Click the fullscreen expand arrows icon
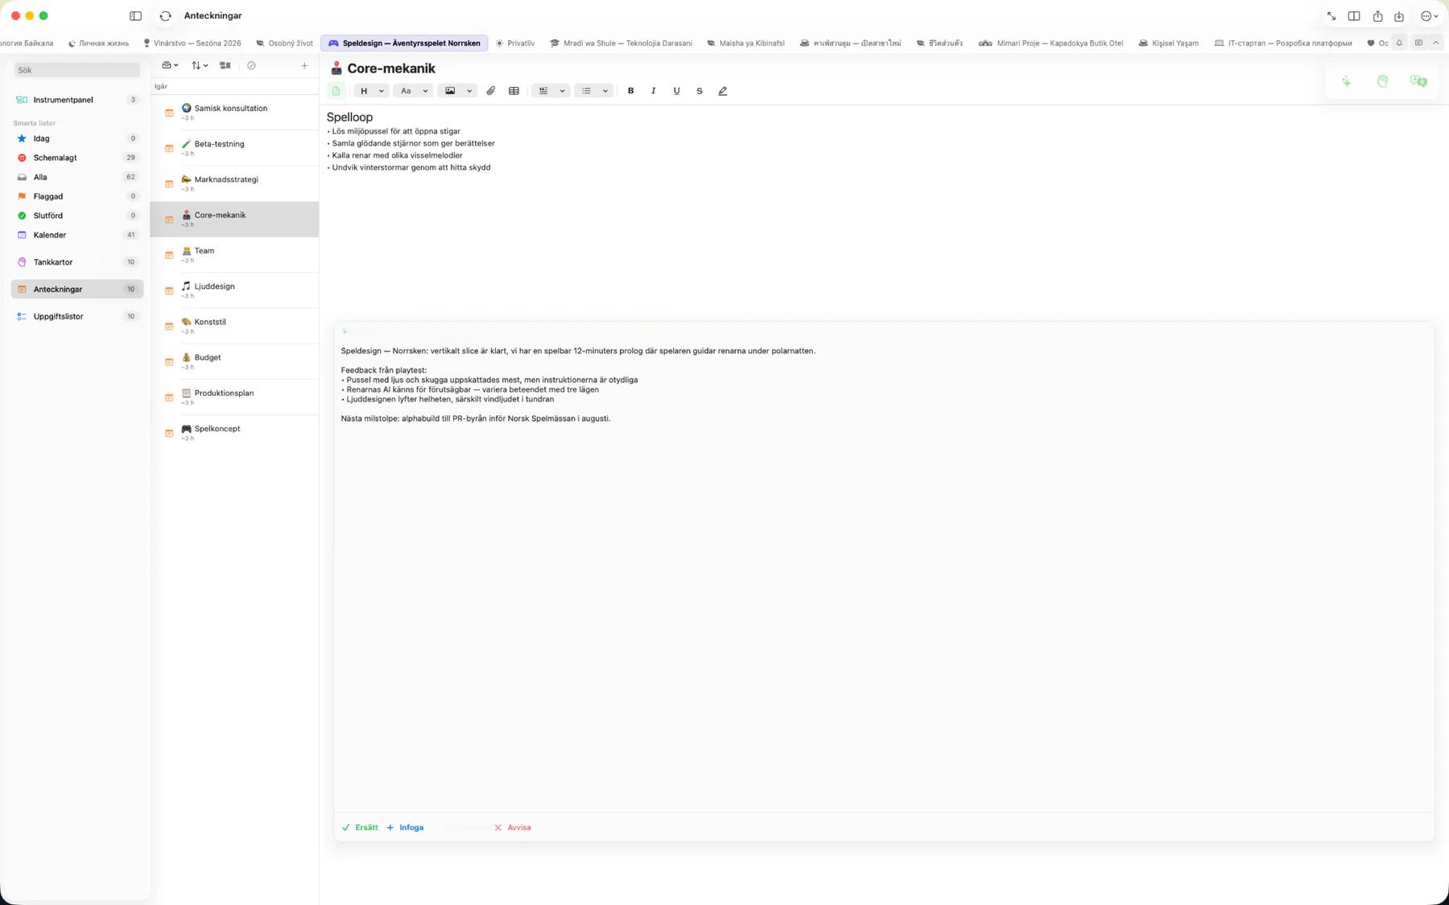Viewport: 1449px width, 905px height. click(x=1331, y=16)
